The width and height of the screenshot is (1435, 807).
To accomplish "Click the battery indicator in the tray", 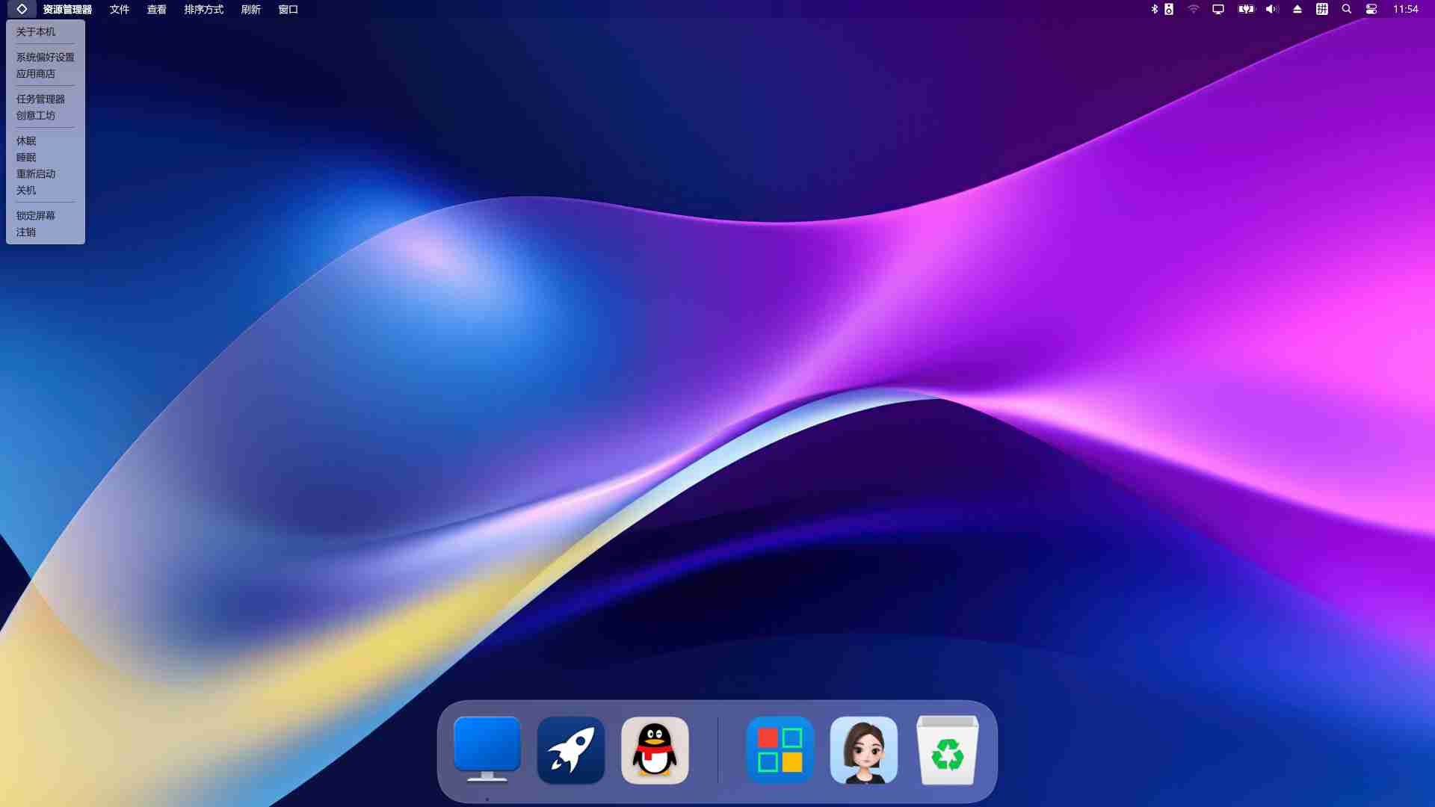I will [1245, 10].
